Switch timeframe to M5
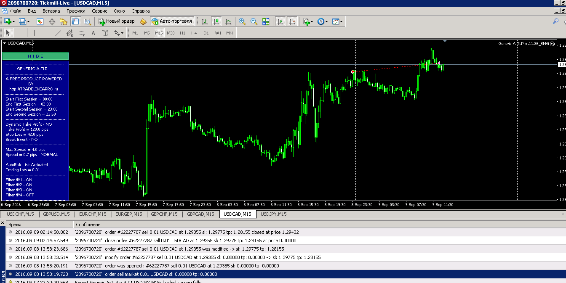The width and height of the screenshot is (566, 283). (147, 33)
